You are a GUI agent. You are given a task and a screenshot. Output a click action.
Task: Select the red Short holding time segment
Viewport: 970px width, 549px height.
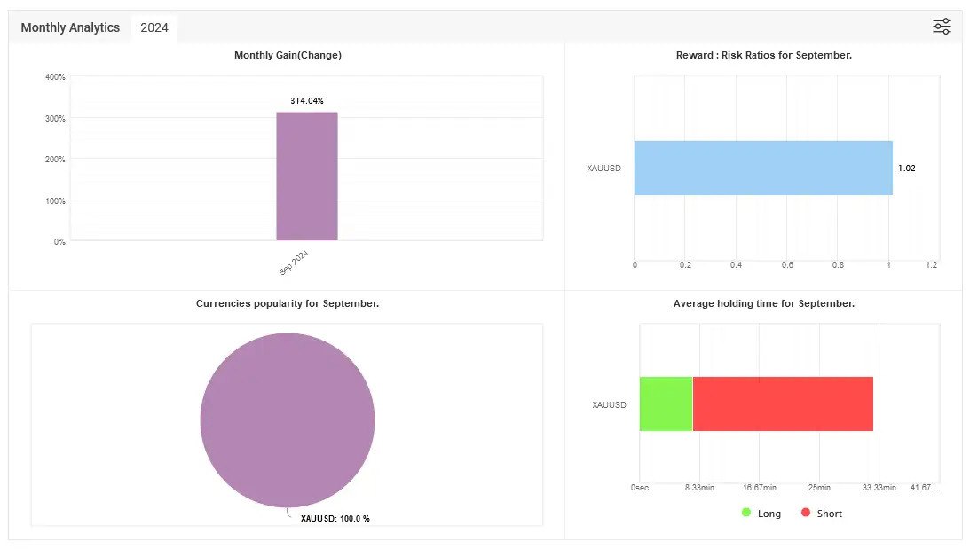click(x=782, y=404)
